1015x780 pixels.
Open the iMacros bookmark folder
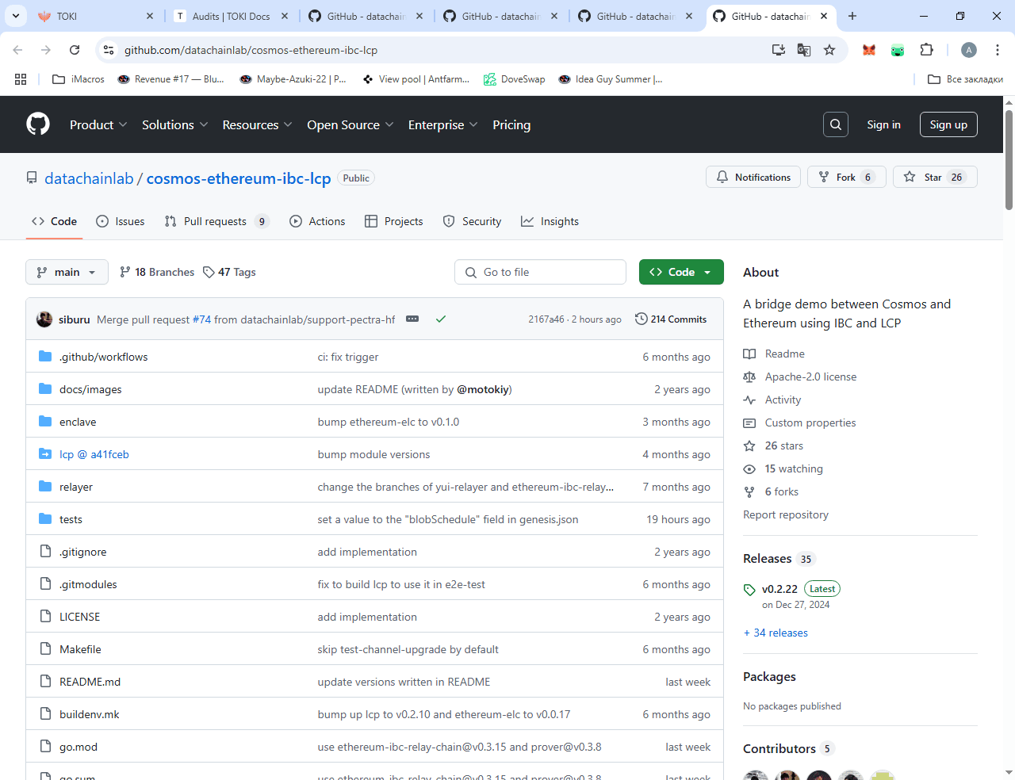coord(78,79)
